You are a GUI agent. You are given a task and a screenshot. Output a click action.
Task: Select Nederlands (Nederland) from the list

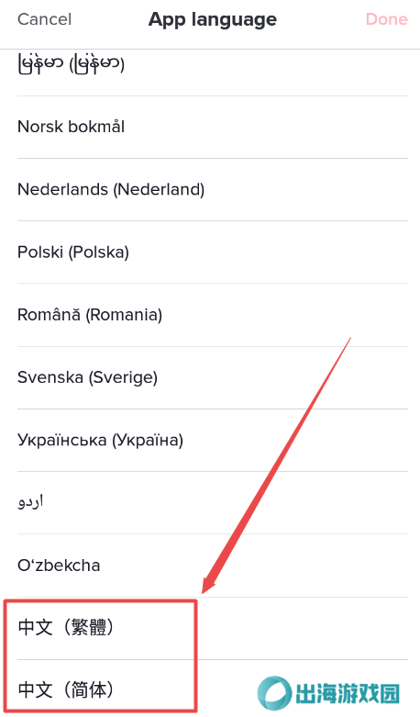click(212, 189)
